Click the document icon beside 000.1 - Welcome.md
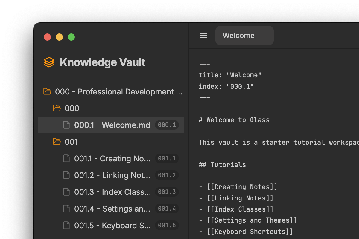The width and height of the screenshot is (359, 239). (x=66, y=125)
